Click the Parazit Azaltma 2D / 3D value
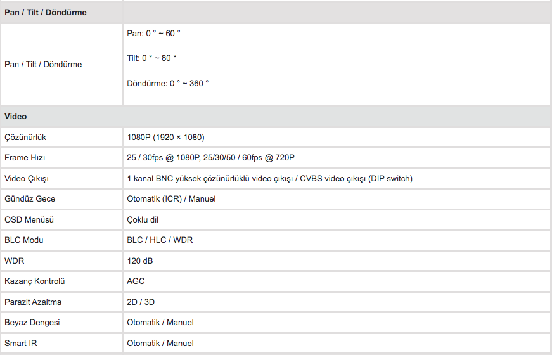Image resolution: width=552 pixels, height=355 pixels. click(x=141, y=302)
